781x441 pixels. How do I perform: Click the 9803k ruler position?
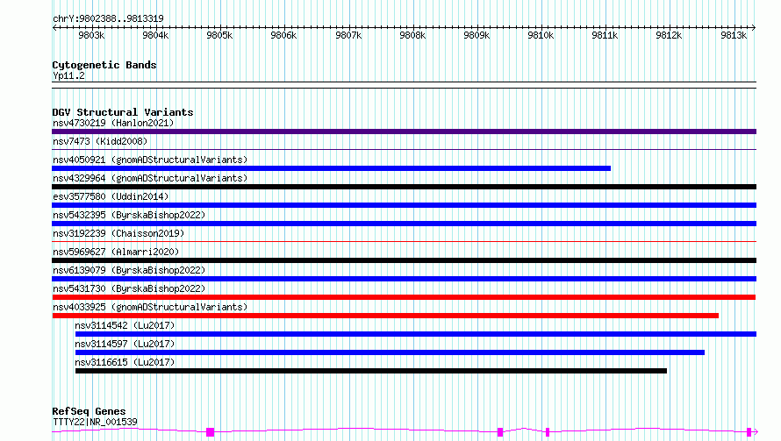pos(91,35)
